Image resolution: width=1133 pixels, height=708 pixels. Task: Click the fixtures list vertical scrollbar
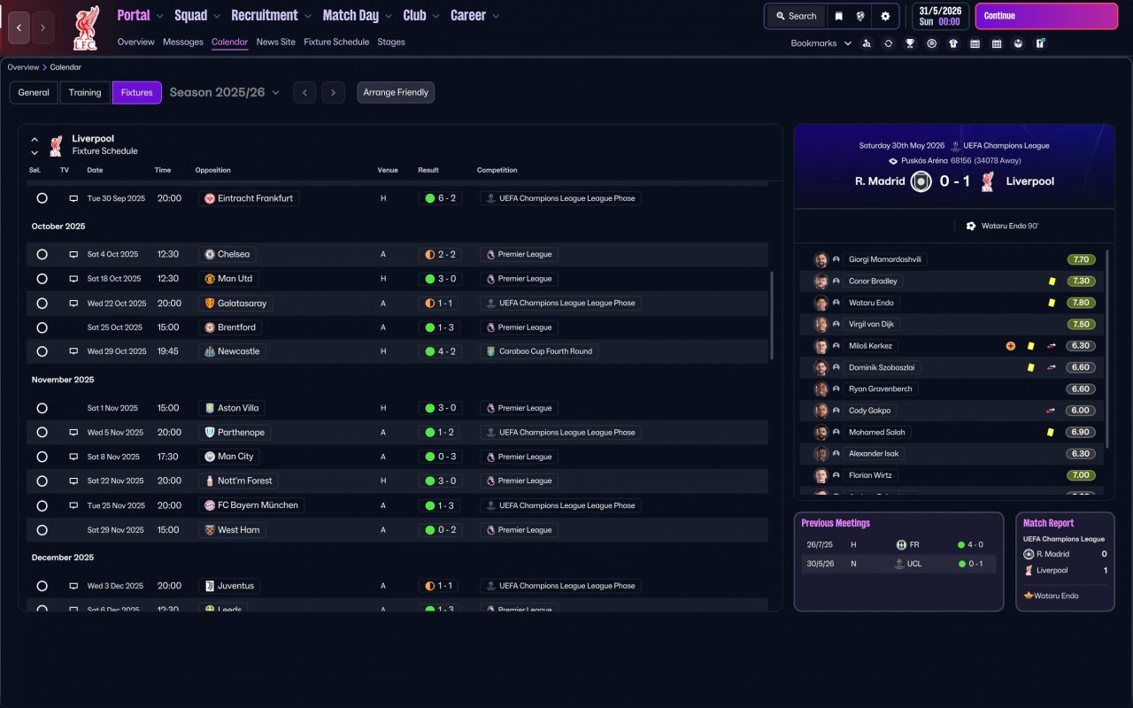coord(773,315)
